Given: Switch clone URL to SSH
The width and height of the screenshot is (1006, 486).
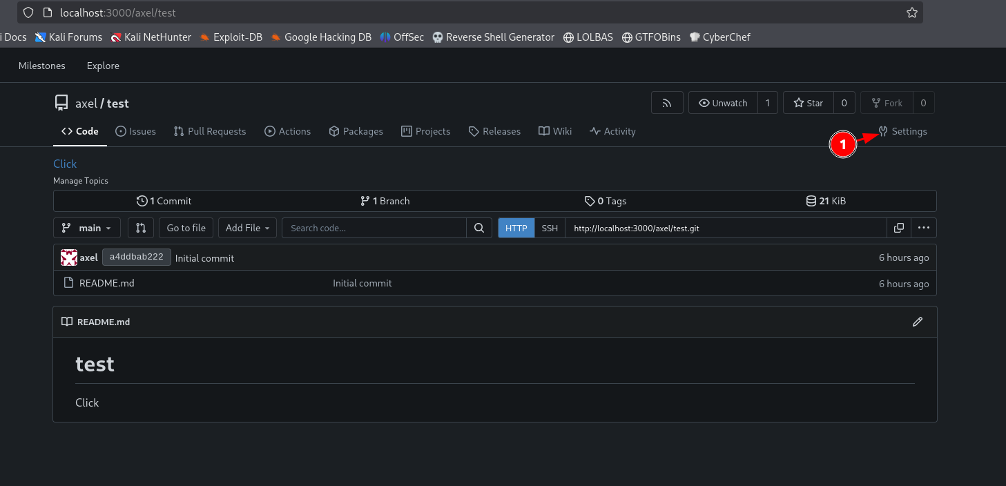Looking at the screenshot, I should (550, 228).
